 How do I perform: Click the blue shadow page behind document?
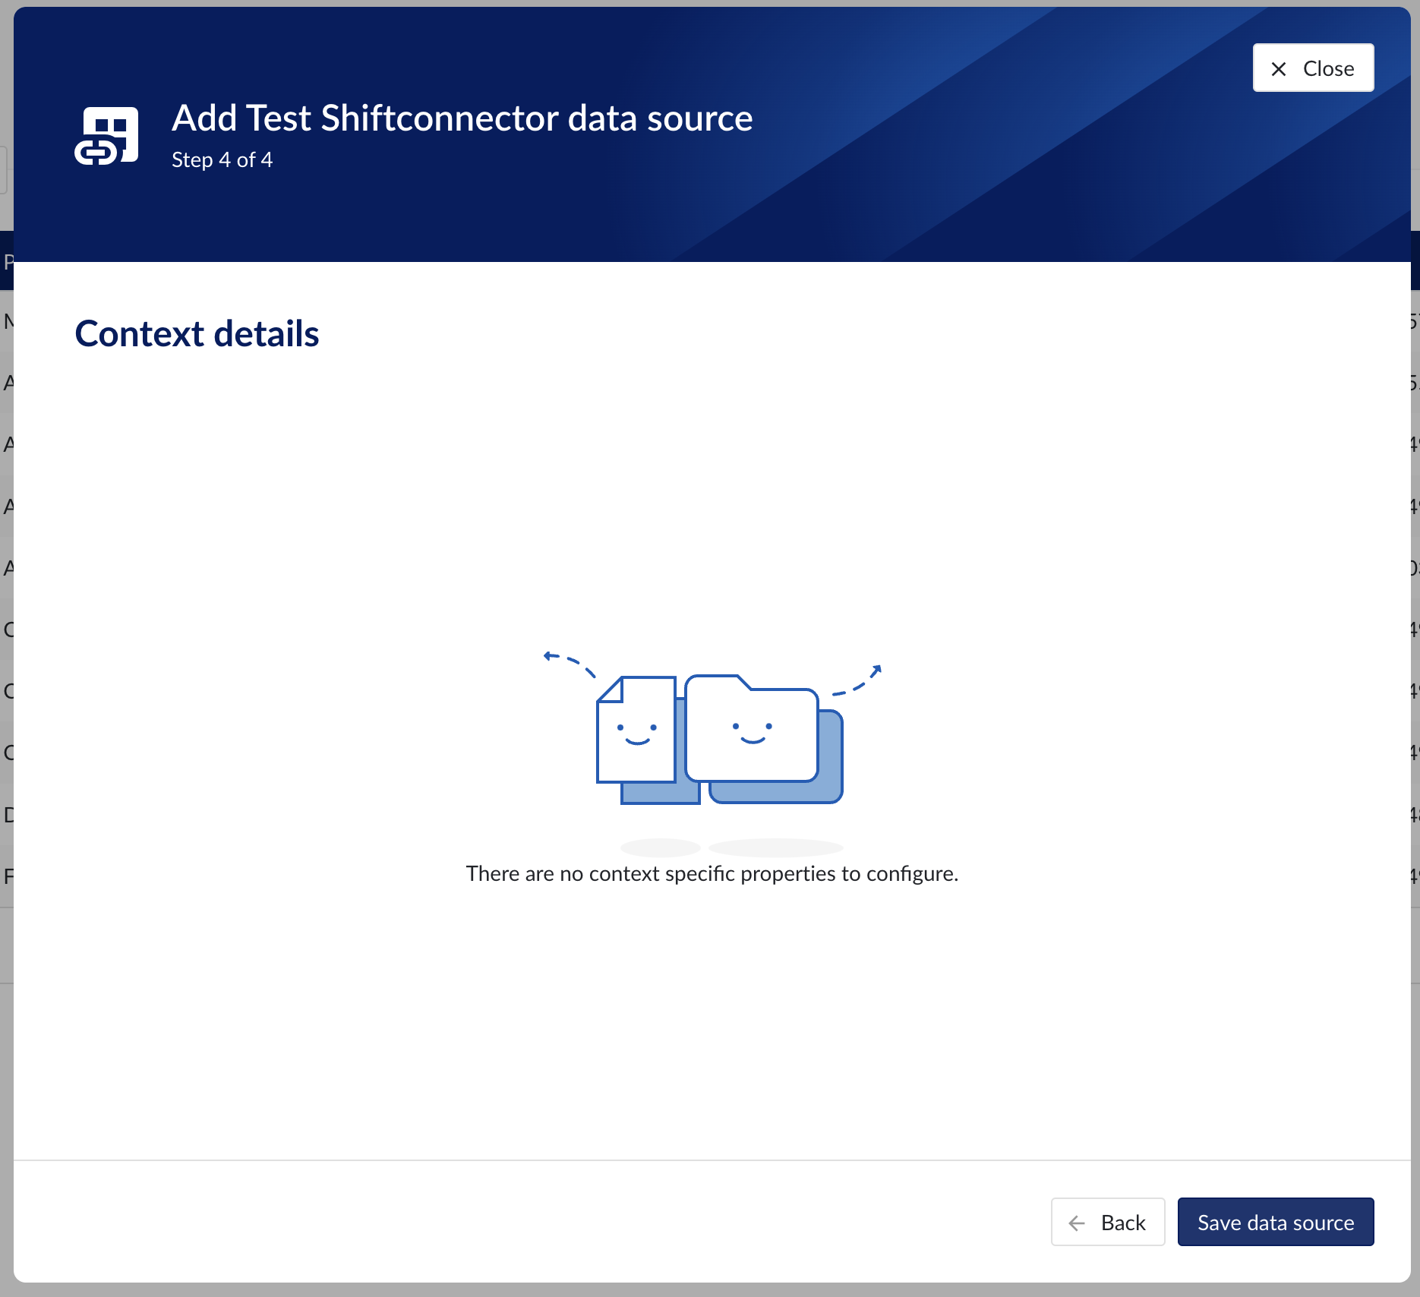pos(661,794)
